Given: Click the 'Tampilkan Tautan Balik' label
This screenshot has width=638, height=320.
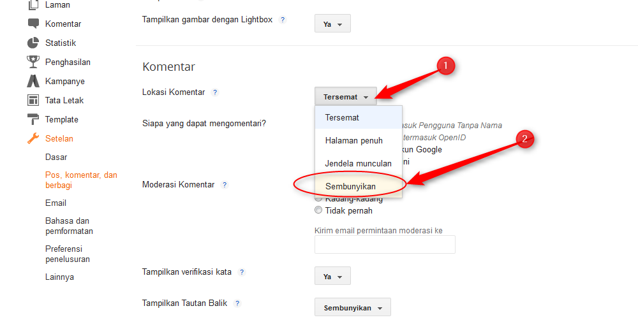Looking at the screenshot, I should click(x=184, y=303).
